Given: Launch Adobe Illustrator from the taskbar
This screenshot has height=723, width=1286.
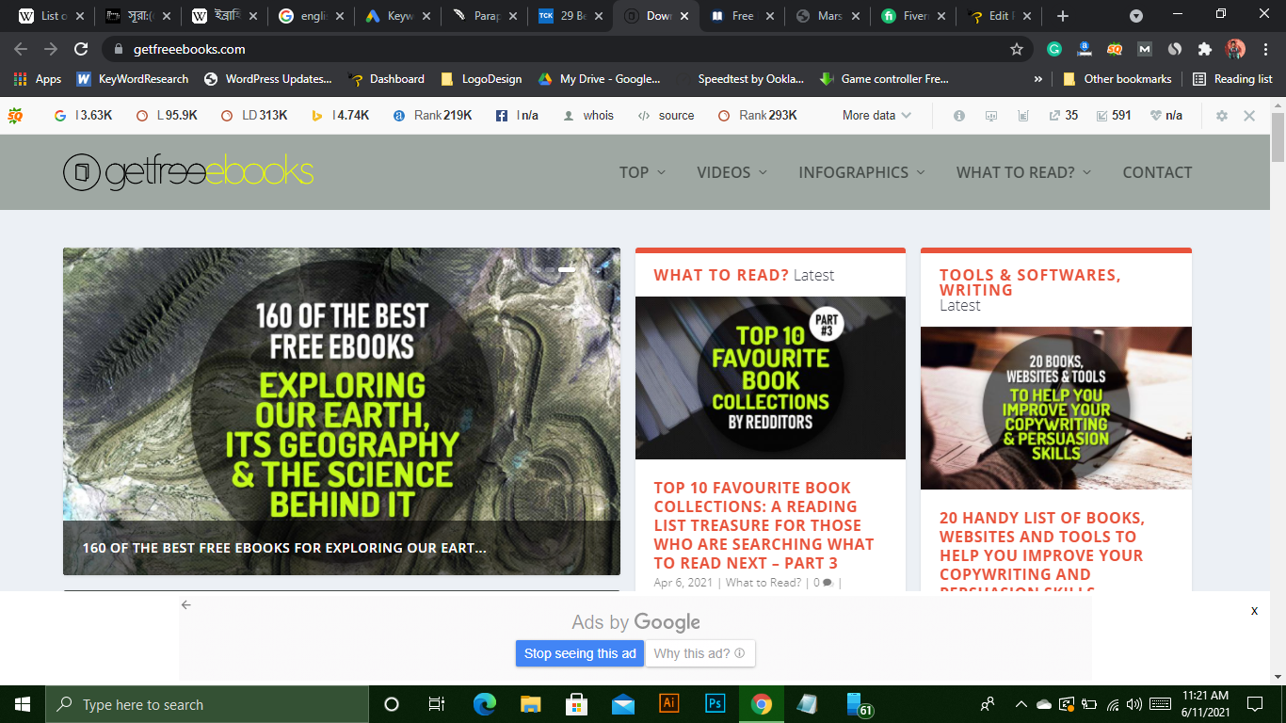Looking at the screenshot, I should click(x=669, y=704).
